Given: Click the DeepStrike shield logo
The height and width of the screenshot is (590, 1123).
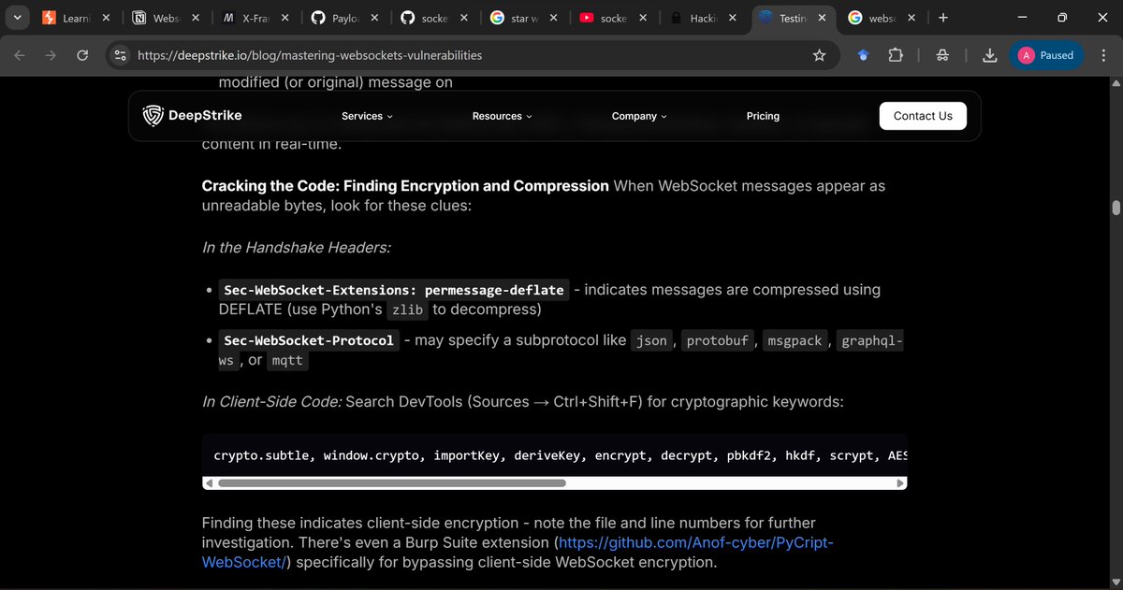Looking at the screenshot, I should coord(153,115).
